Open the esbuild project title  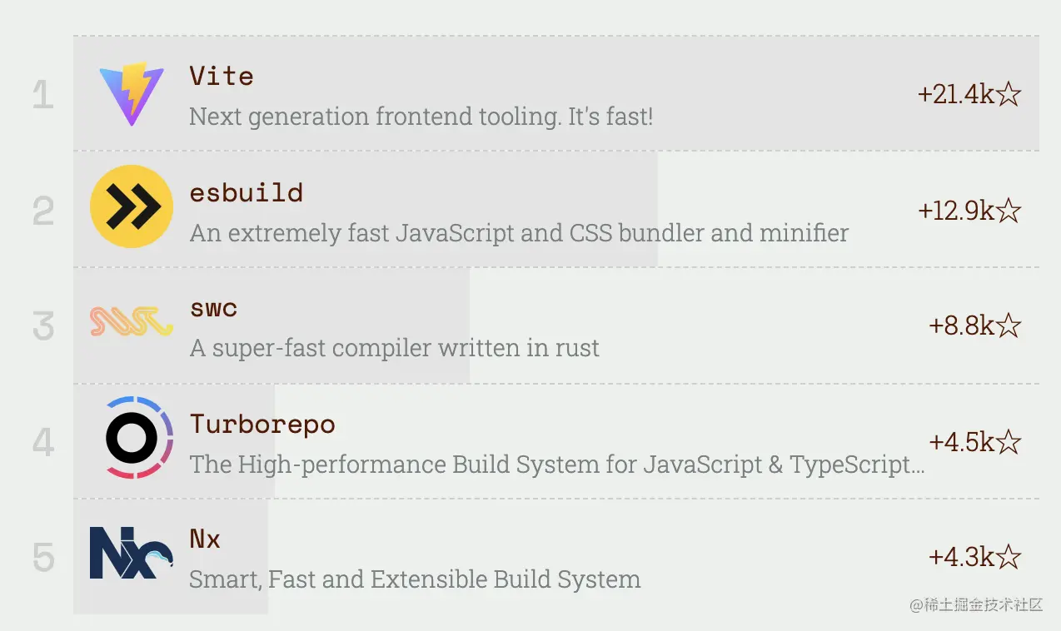point(247,192)
